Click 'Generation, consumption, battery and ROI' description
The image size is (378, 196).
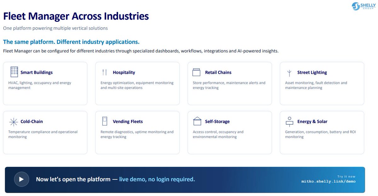320,134
